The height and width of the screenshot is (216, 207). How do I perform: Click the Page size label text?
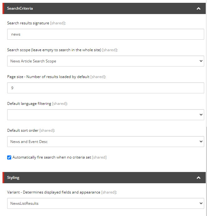pos(48,77)
